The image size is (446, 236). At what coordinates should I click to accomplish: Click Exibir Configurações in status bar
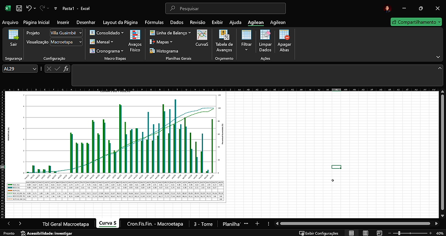pos(319,233)
